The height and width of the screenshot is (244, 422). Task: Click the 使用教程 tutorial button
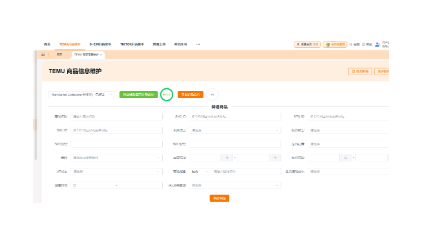coord(360,71)
